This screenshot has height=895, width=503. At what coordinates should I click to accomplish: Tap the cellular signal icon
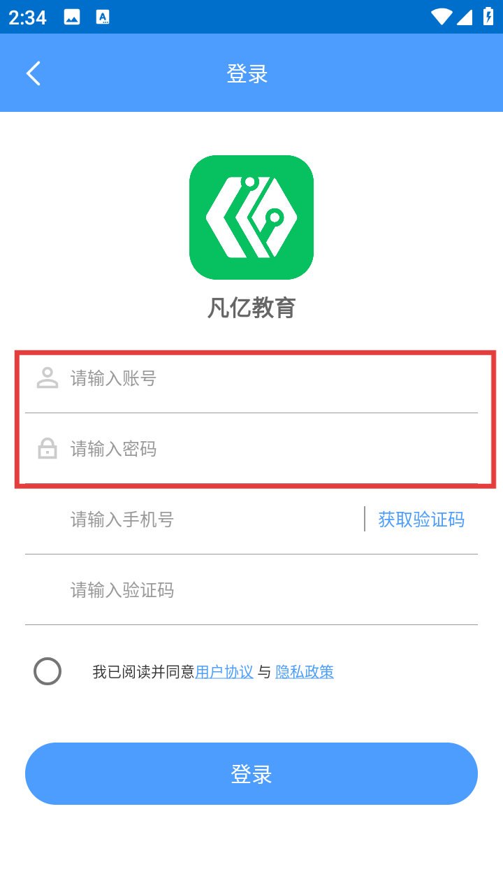[x=465, y=17]
